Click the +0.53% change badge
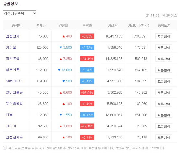The image size is (178, 154). pos(87,36)
